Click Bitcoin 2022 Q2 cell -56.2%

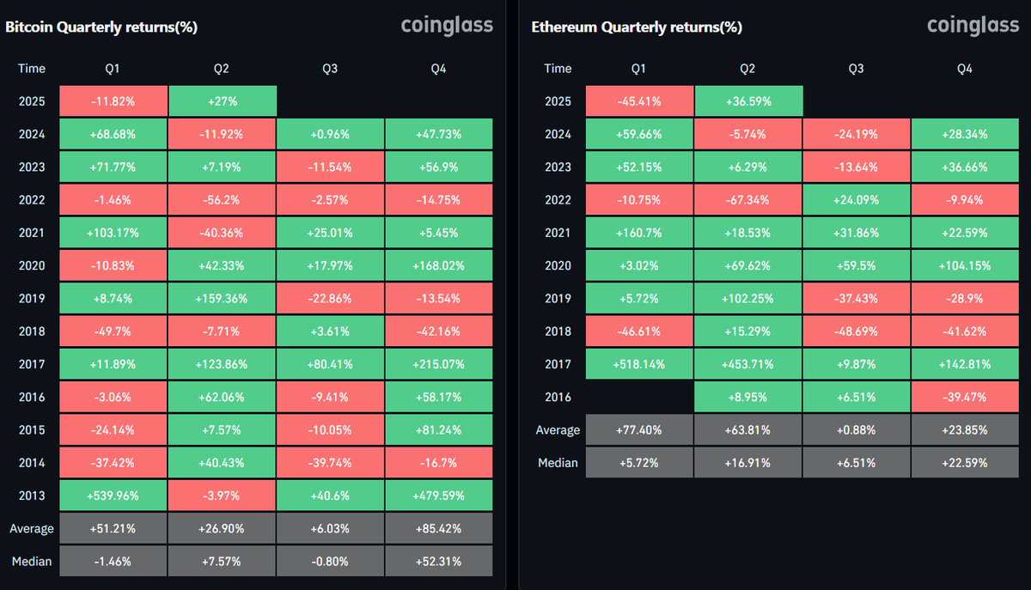pos(223,199)
